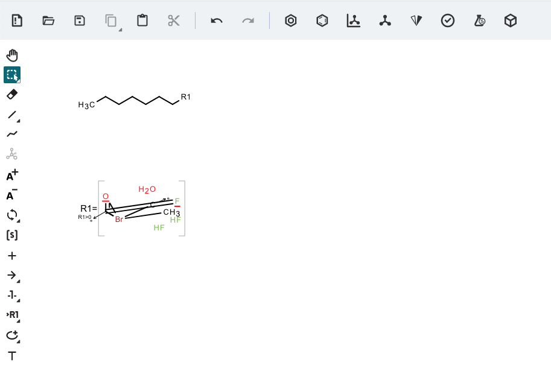Image resolution: width=551 pixels, height=383 pixels.
Task: Select the single bond tool
Action: [12, 115]
